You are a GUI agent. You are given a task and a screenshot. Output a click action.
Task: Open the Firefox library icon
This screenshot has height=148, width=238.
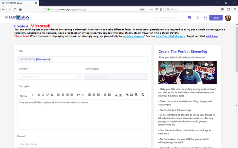(222, 9)
